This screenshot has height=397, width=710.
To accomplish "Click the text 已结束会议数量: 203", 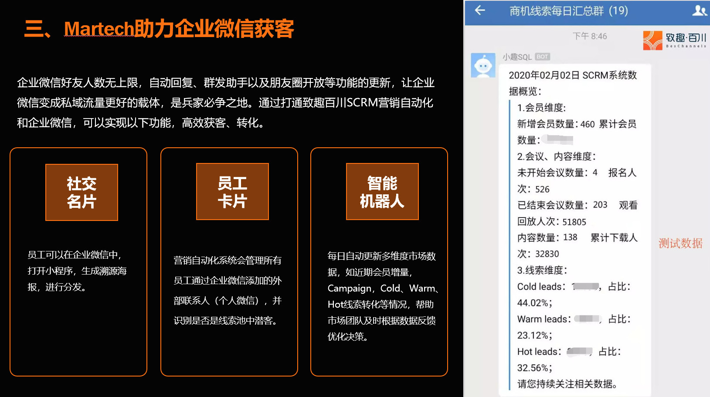I will click(562, 205).
